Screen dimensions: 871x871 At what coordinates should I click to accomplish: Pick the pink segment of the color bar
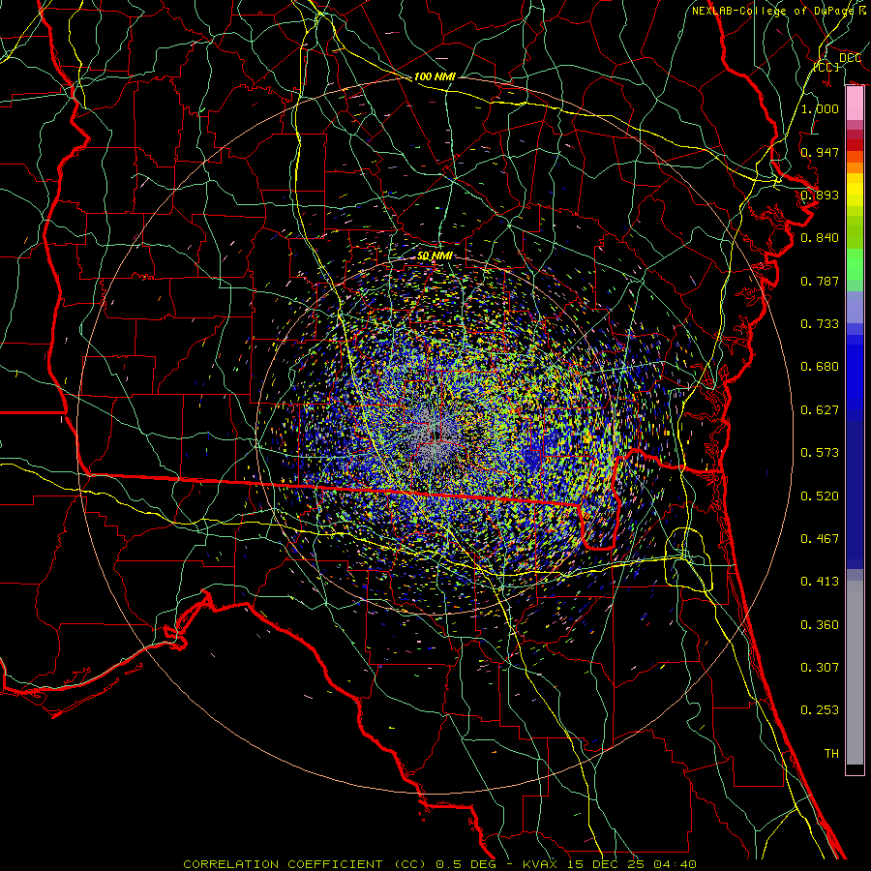(855, 104)
